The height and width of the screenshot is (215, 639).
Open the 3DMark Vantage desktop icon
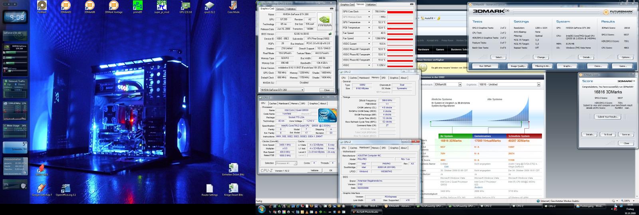point(114,7)
